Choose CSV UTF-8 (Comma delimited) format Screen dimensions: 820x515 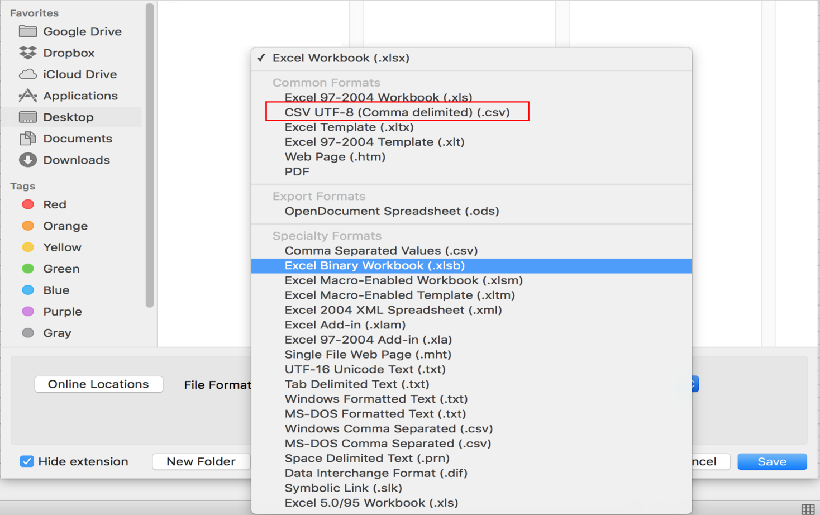click(397, 112)
